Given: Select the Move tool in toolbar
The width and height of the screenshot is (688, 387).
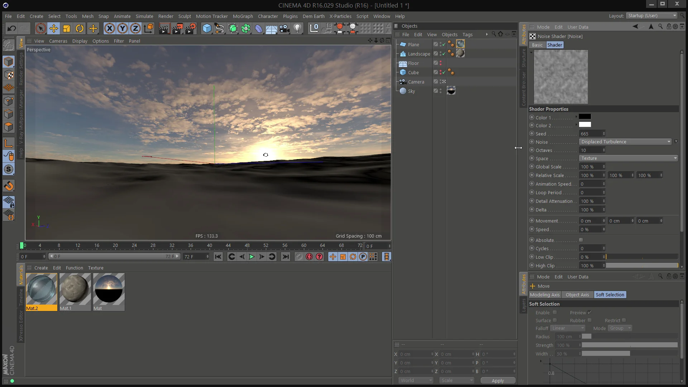Looking at the screenshot, I should click(54, 28).
